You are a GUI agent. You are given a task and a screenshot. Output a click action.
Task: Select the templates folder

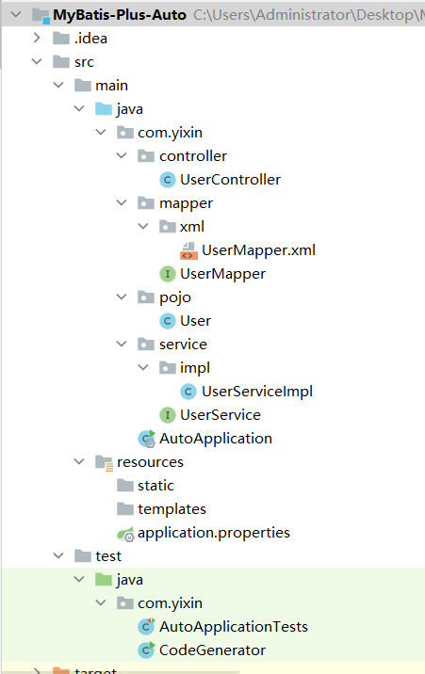(x=172, y=509)
